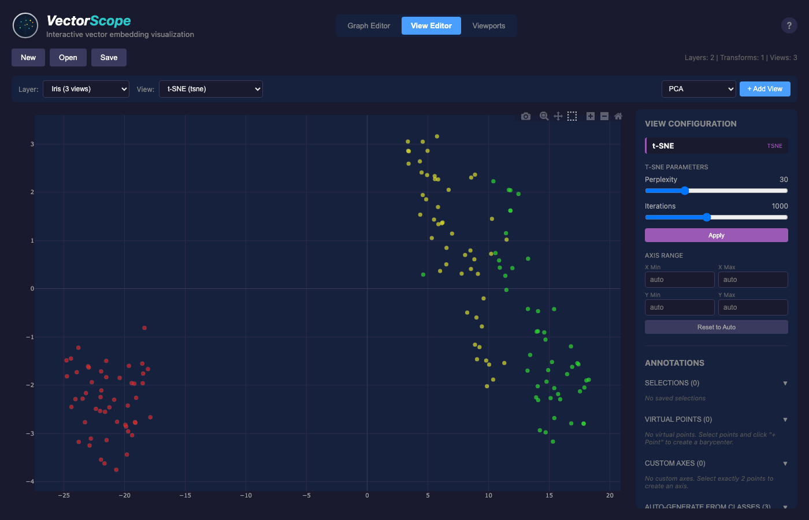The image size is (809, 520).
Task: Click the X Min axis range field
Action: point(680,280)
